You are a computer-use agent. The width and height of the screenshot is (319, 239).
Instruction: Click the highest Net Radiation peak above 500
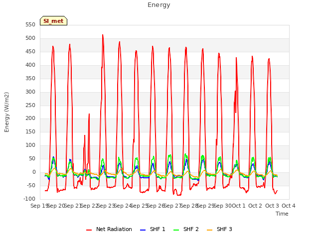pos(103,35)
